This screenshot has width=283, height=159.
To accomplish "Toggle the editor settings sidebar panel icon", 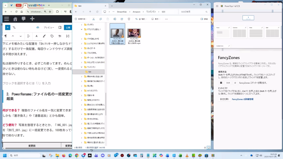I will point(60,28).
